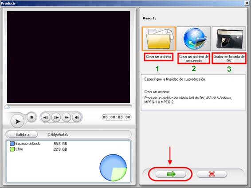
Task: Stop the preview playback
Action: [31, 117]
